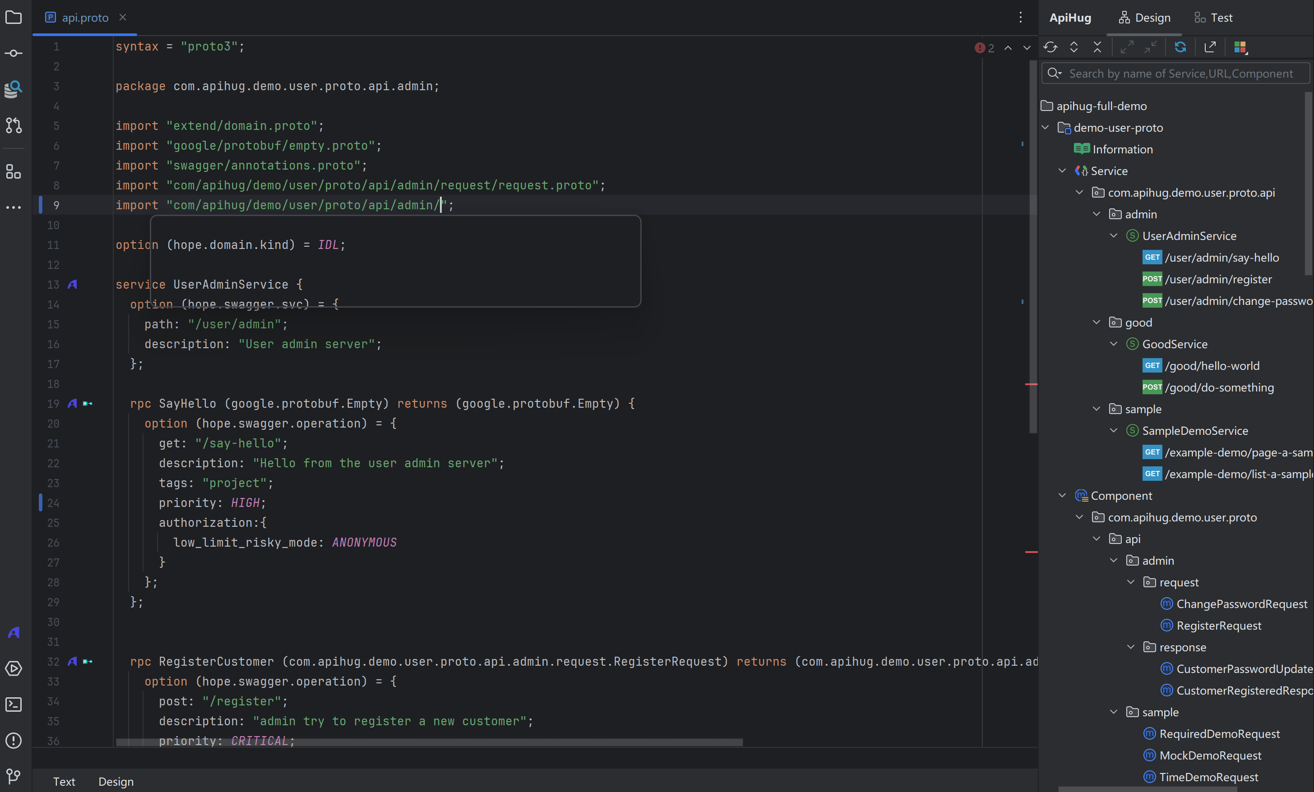This screenshot has height=792, width=1314.
Task: Open the four-color squares dropdown icon
Action: coord(1240,47)
